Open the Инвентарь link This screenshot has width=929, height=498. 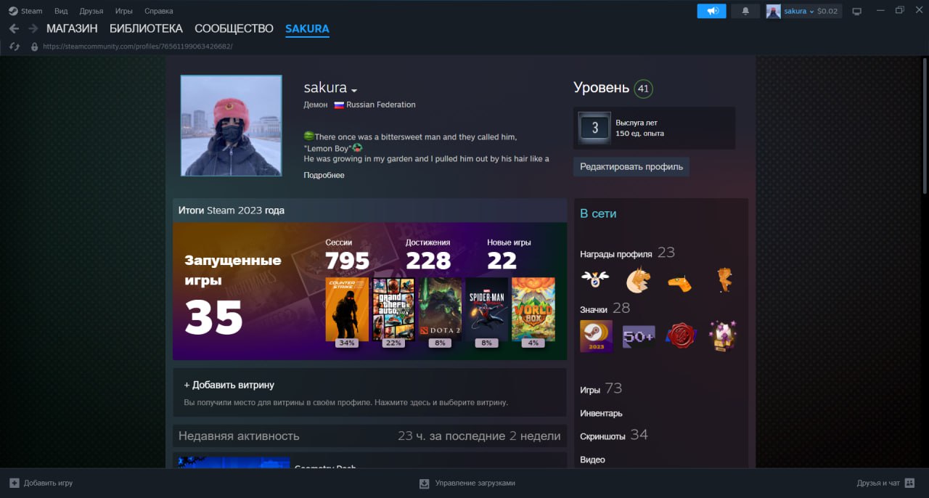tap(601, 414)
